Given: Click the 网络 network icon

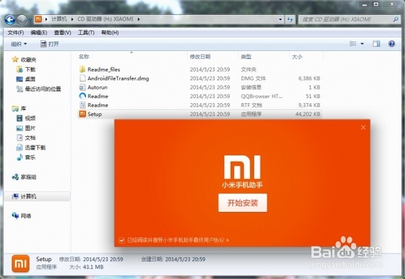Looking at the screenshot, I should (x=15, y=216).
